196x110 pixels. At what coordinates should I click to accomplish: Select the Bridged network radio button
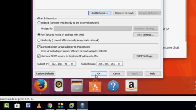tap(39, 23)
